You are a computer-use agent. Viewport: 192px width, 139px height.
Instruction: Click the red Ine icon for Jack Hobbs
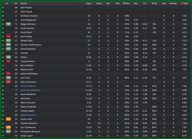click(x=8, y=36)
